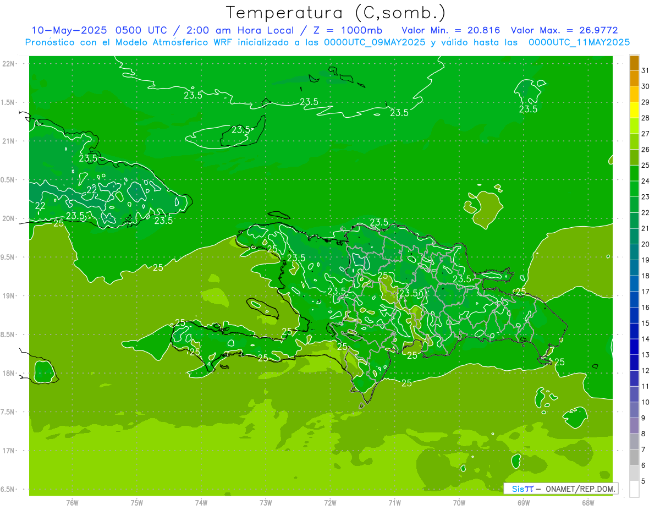Click the purple legend band between 9 and 10
This screenshot has height=510, width=660.
634,410
